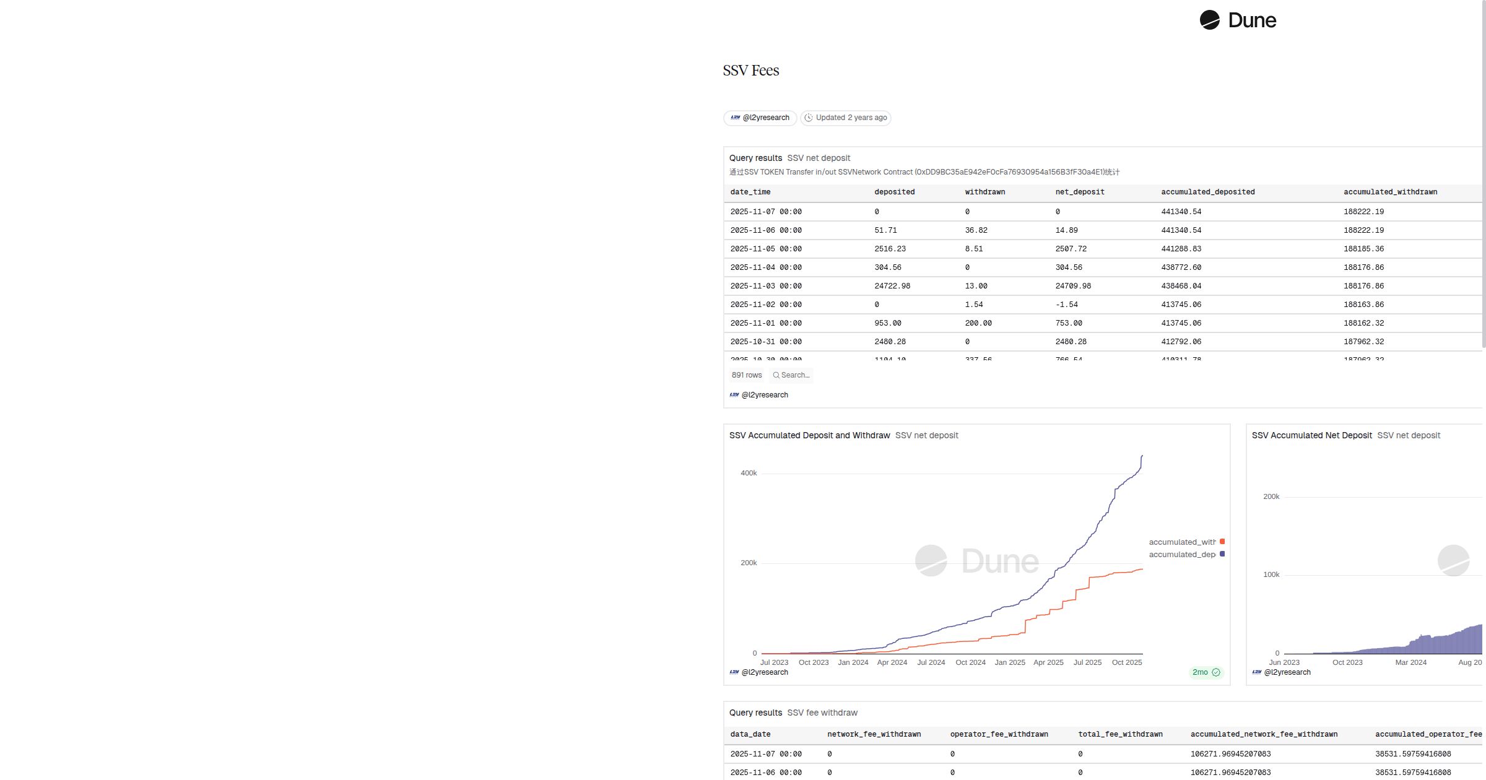
Task: Click the SSV Accumulated Deposit and Withdraw title
Action: click(x=809, y=435)
